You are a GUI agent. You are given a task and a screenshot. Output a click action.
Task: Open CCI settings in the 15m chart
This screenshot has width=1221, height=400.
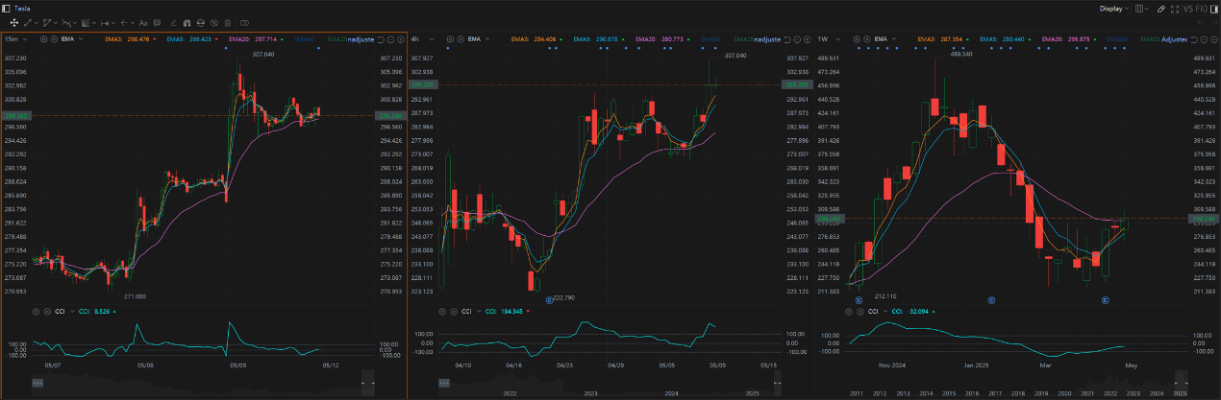35,311
